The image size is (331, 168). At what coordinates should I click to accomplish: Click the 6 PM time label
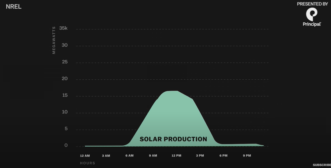pyautogui.click(x=223, y=156)
